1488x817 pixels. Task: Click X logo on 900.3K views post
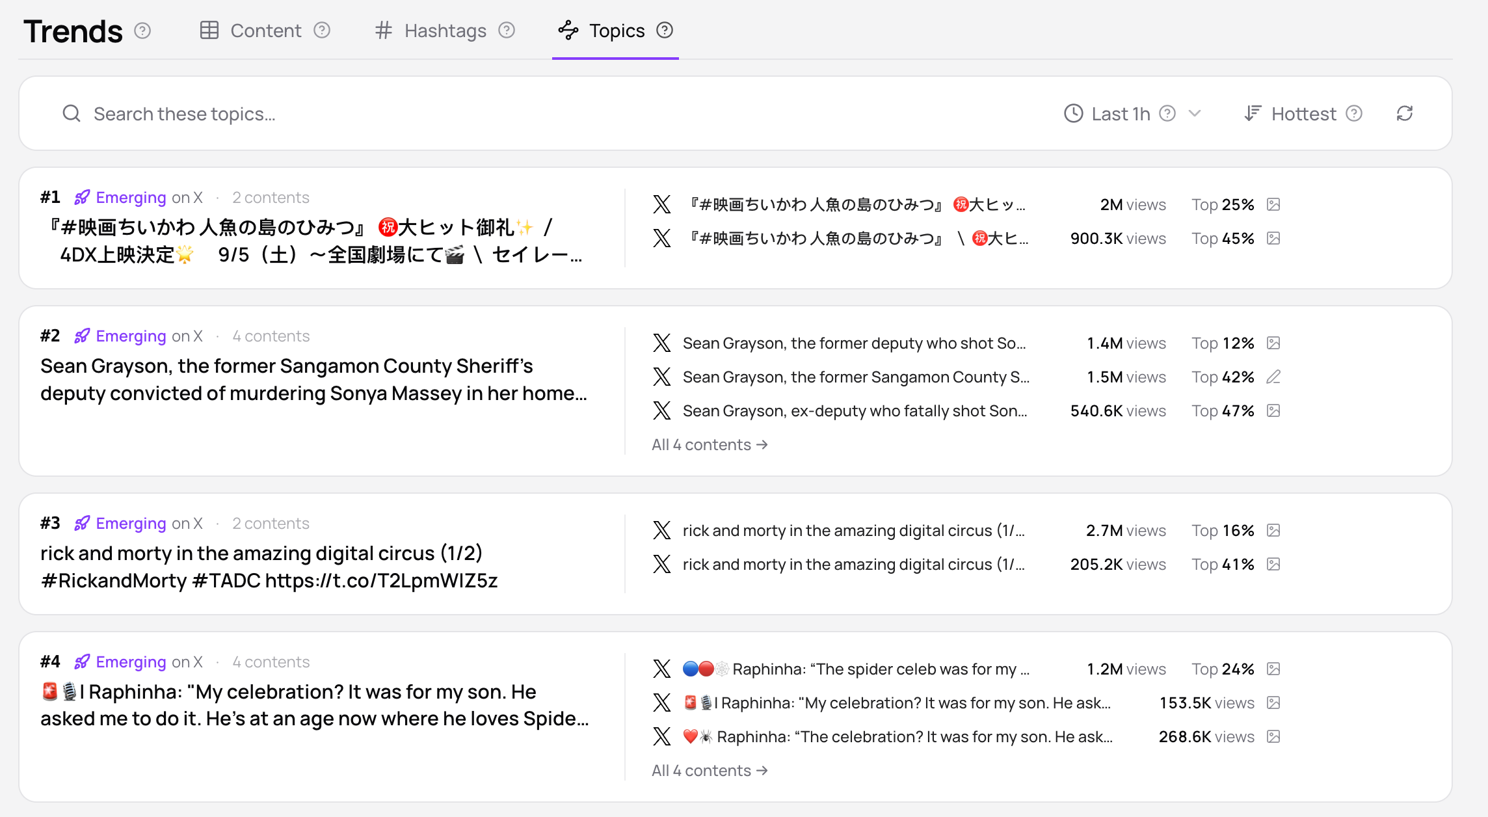(x=662, y=238)
